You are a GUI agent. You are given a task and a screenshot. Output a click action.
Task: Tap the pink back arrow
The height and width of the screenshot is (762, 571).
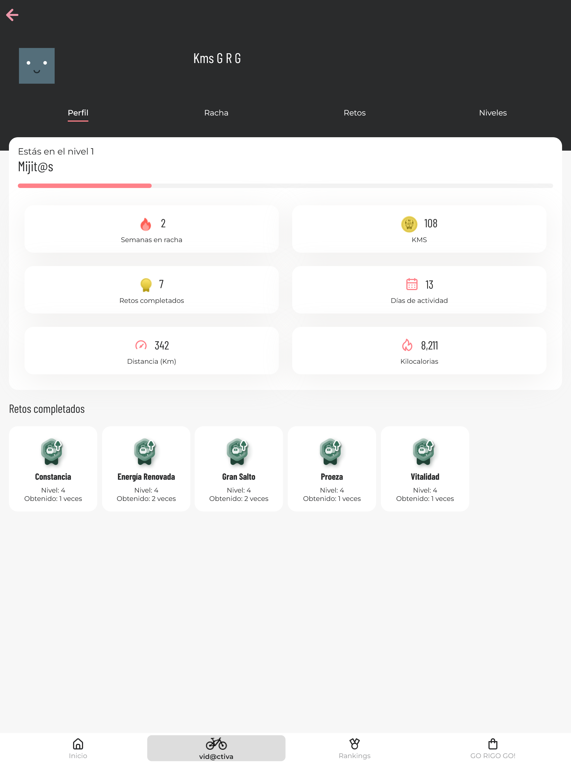[x=12, y=15]
